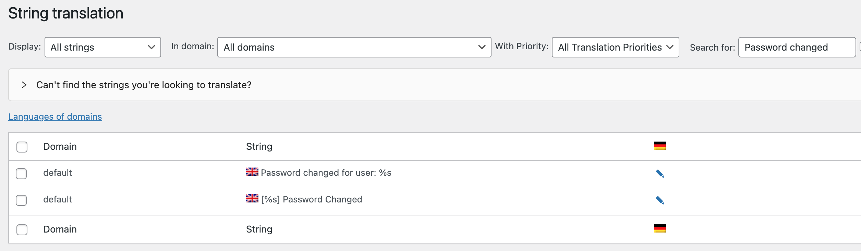861x251 pixels.
Task: Click the German flag in the table footer
Action: [660, 228]
